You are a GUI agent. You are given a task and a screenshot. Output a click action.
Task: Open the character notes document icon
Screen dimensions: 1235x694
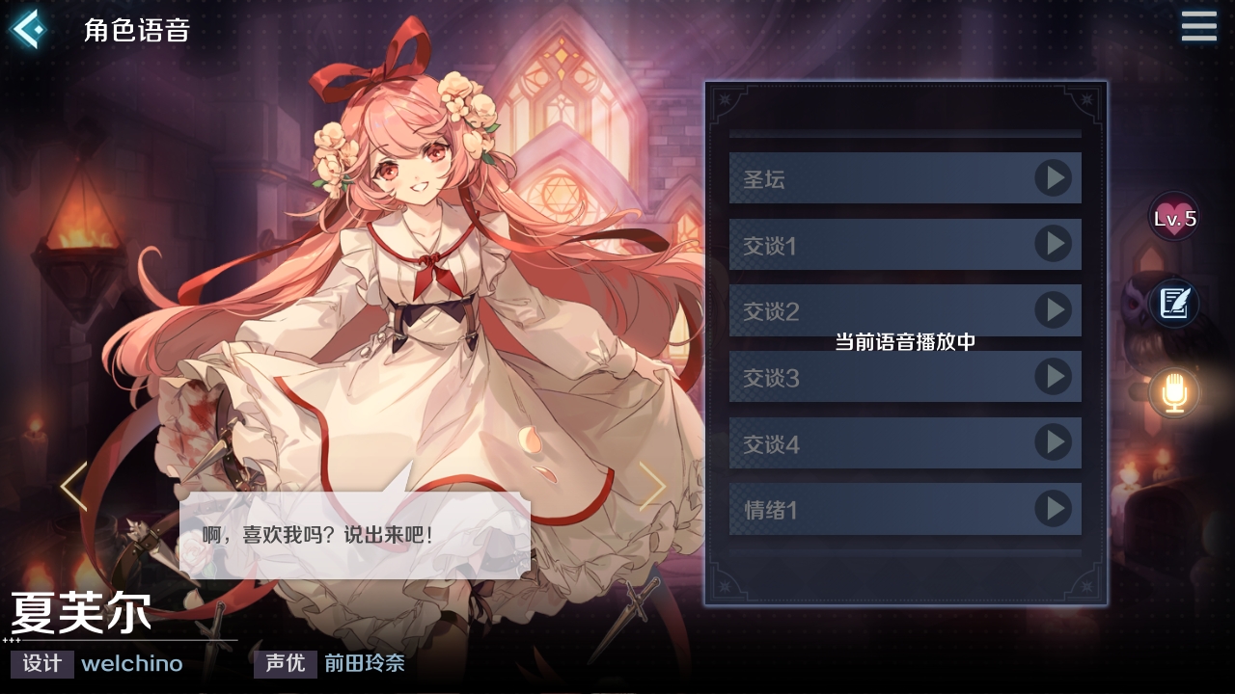click(1174, 303)
